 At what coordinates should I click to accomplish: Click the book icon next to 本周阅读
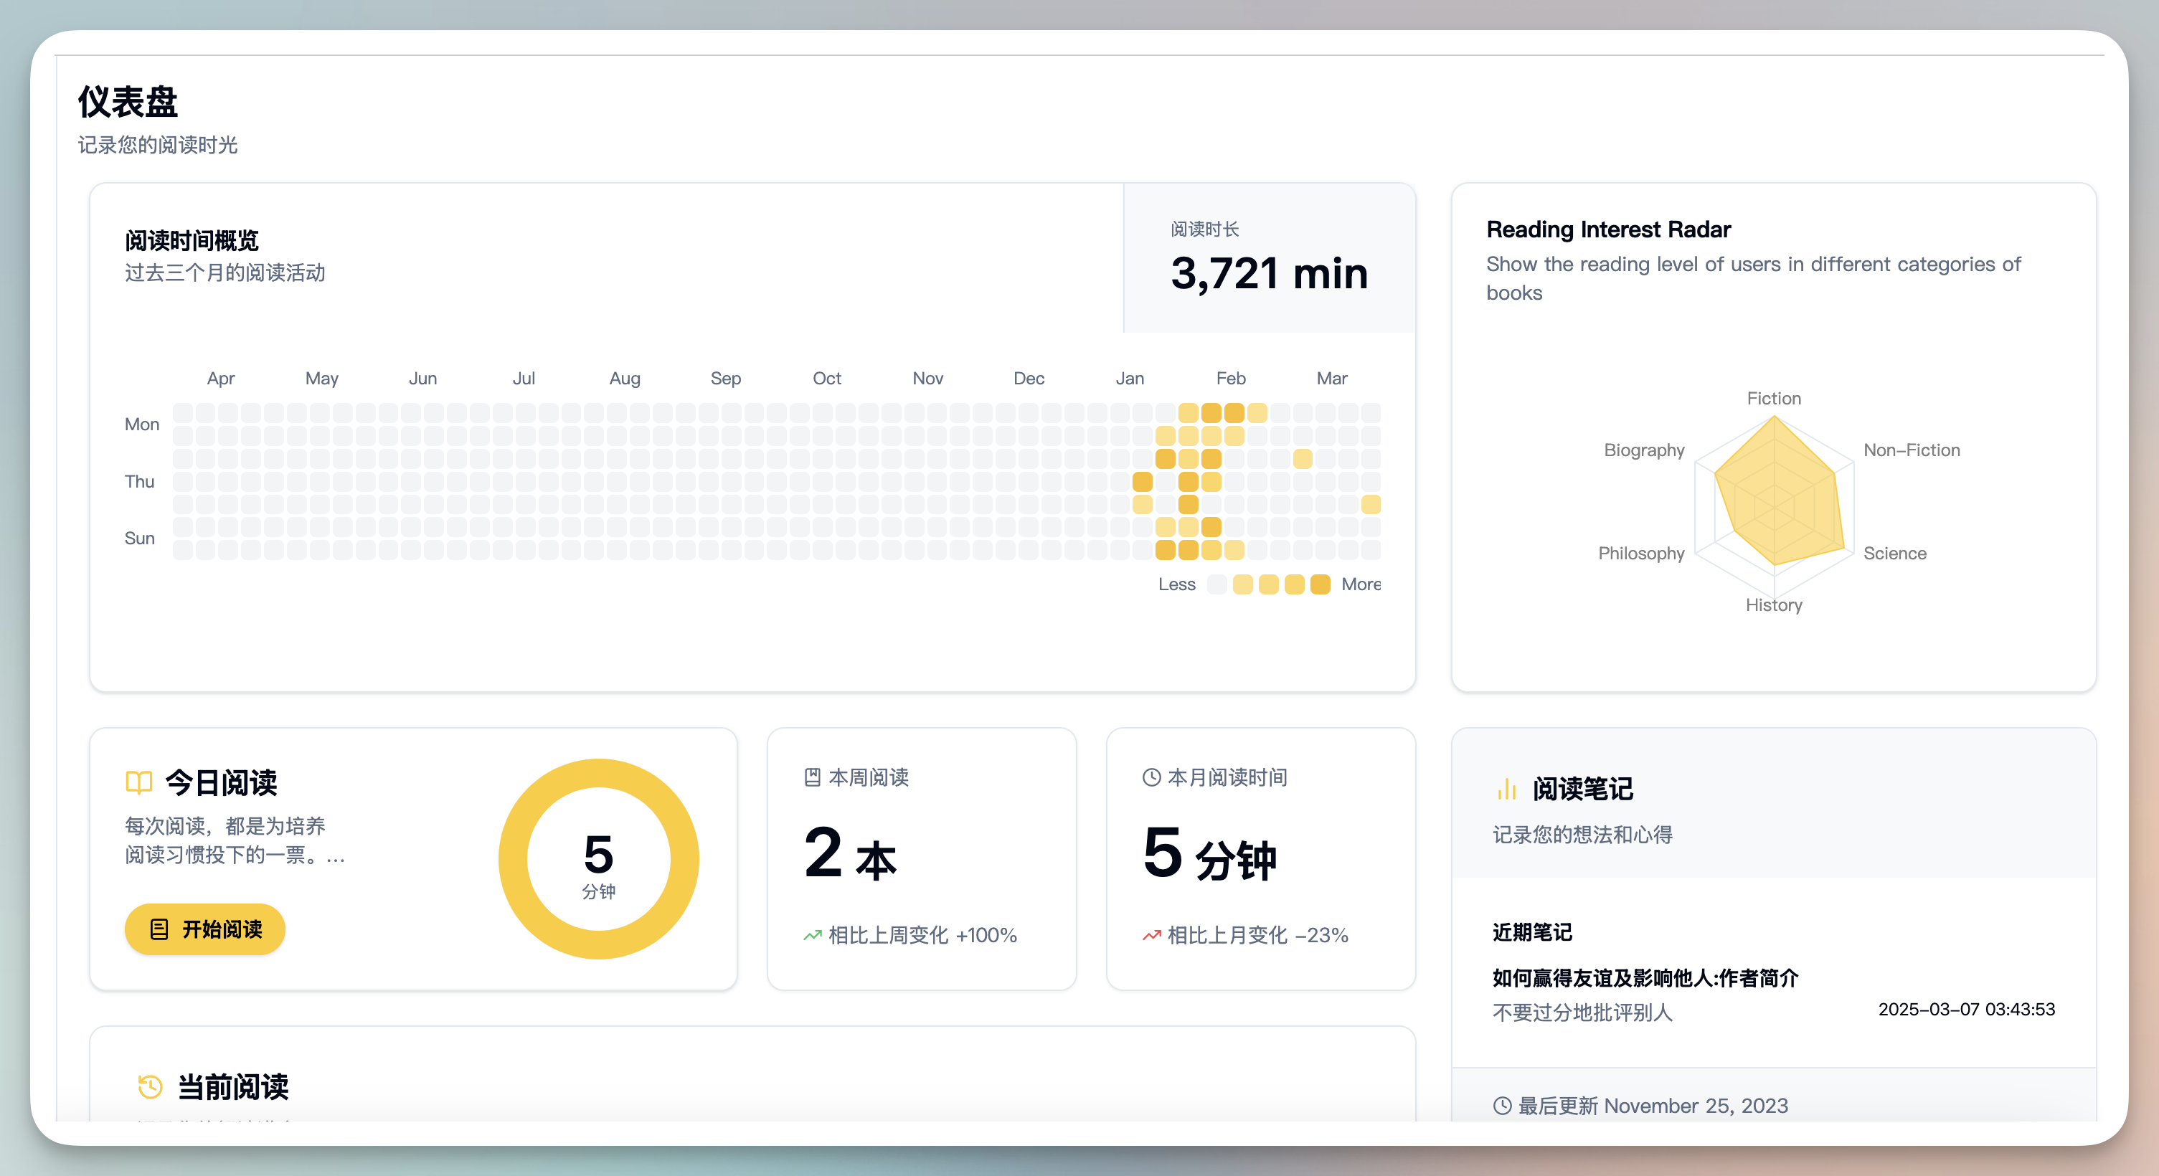[x=812, y=777]
